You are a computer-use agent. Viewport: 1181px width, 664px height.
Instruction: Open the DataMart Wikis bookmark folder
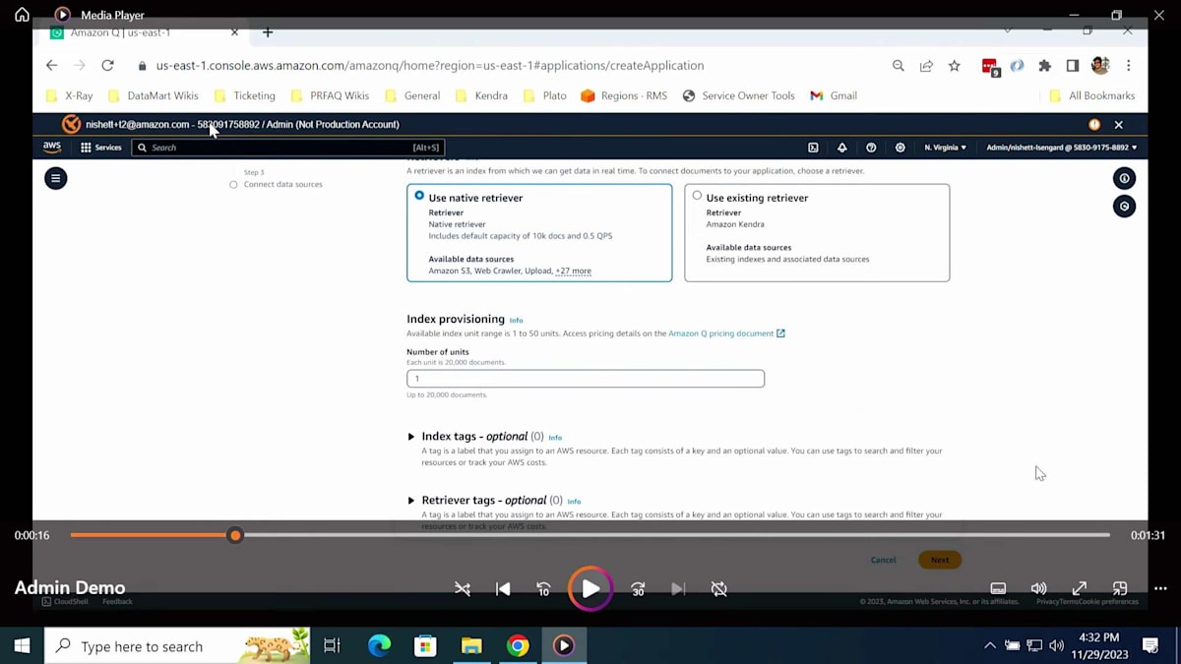[x=153, y=95]
